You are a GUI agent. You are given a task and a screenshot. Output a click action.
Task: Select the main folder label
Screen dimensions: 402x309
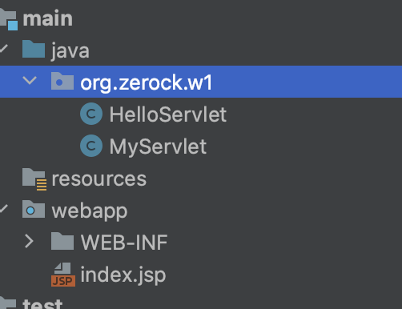point(48,18)
